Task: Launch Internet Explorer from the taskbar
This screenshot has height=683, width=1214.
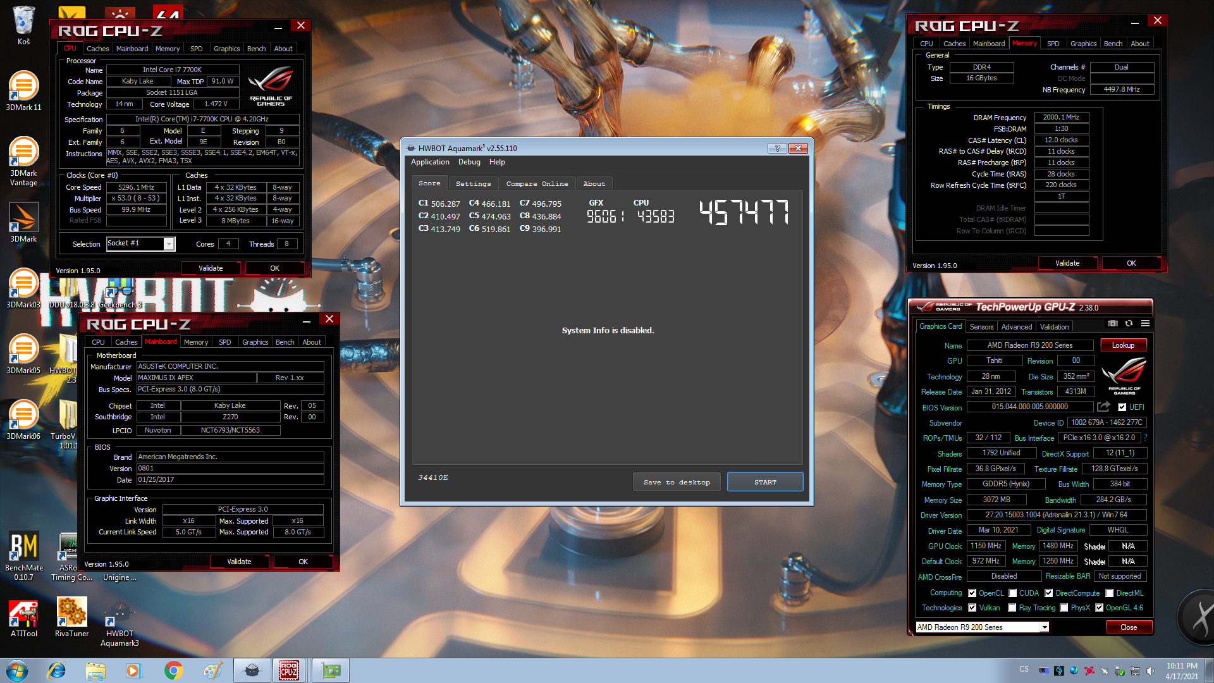Action: [57, 670]
